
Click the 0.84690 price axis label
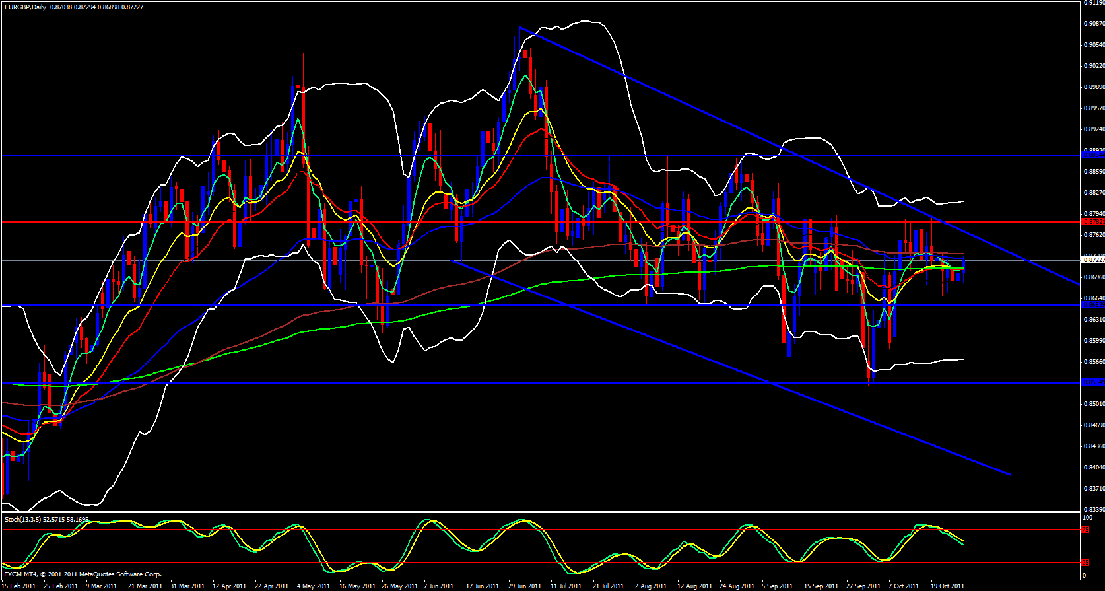tap(1094, 425)
